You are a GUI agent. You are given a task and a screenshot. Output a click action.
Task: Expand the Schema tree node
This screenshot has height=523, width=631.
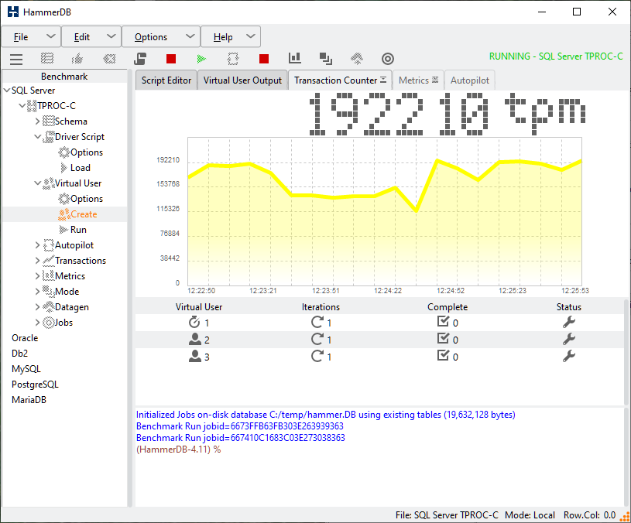click(x=37, y=121)
